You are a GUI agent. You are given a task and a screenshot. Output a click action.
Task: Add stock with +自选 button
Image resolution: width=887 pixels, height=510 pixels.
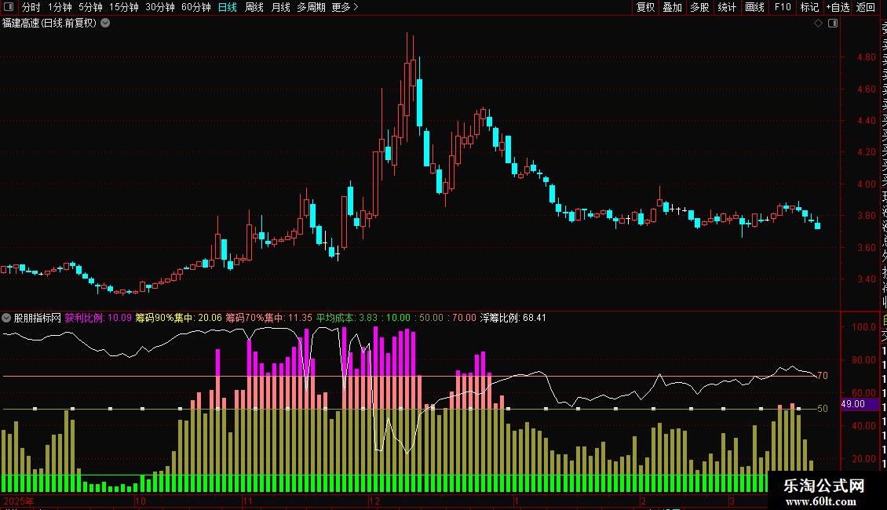(x=838, y=7)
